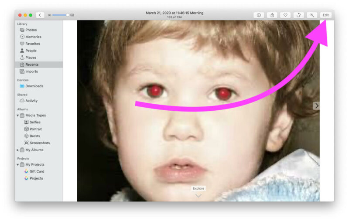Click the photo date title in the toolbar
This screenshot has width=349, height=221.
pyautogui.click(x=174, y=13)
